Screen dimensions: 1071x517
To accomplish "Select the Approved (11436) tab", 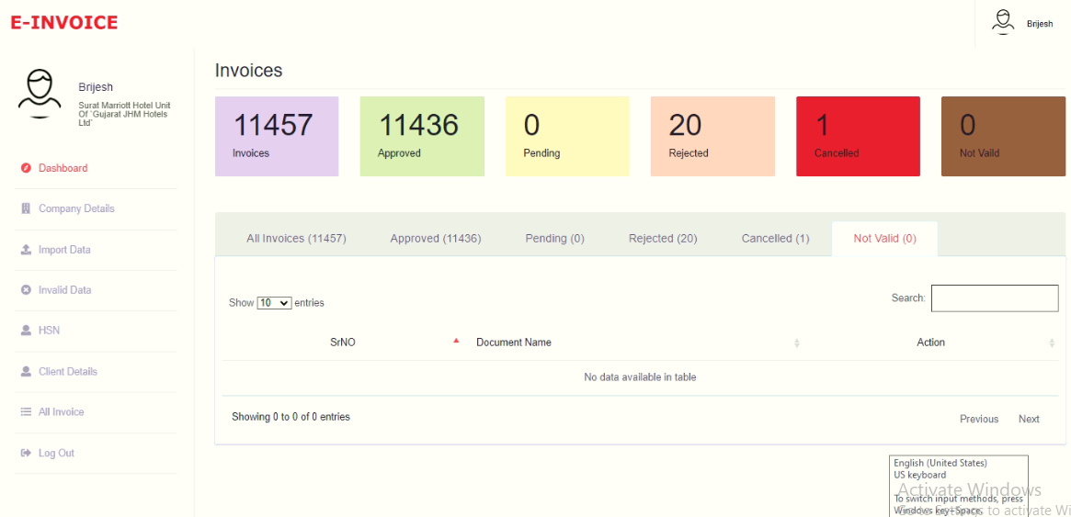I will [x=436, y=239].
